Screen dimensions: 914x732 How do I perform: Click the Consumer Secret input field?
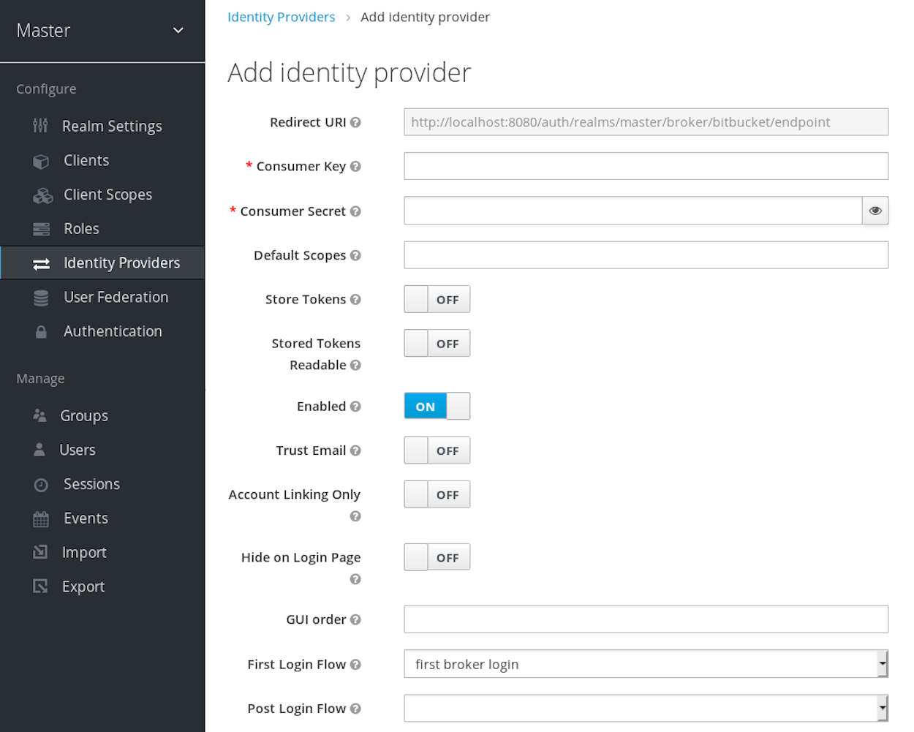click(633, 211)
